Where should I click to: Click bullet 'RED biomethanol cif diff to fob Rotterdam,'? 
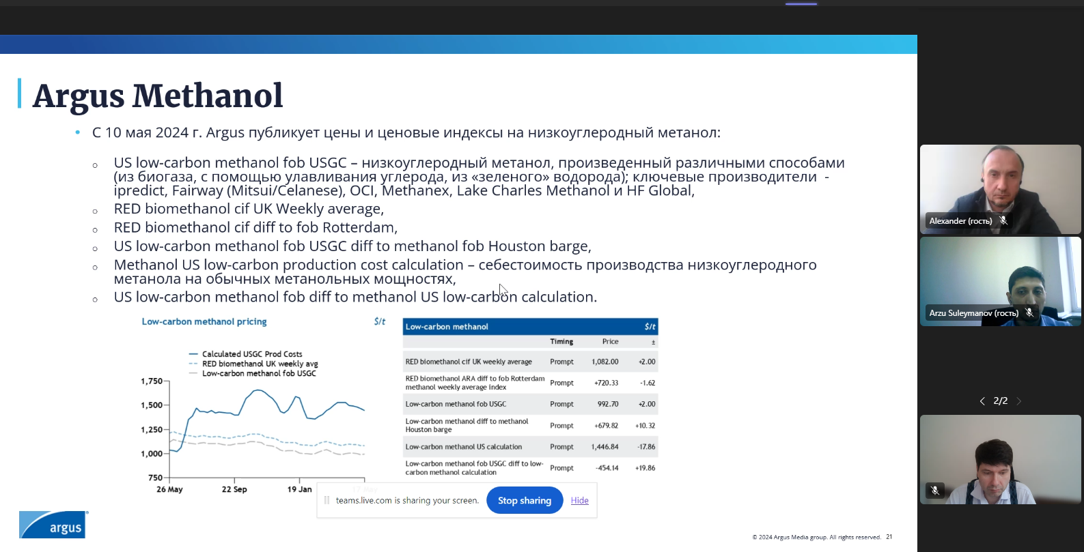point(255,227)
